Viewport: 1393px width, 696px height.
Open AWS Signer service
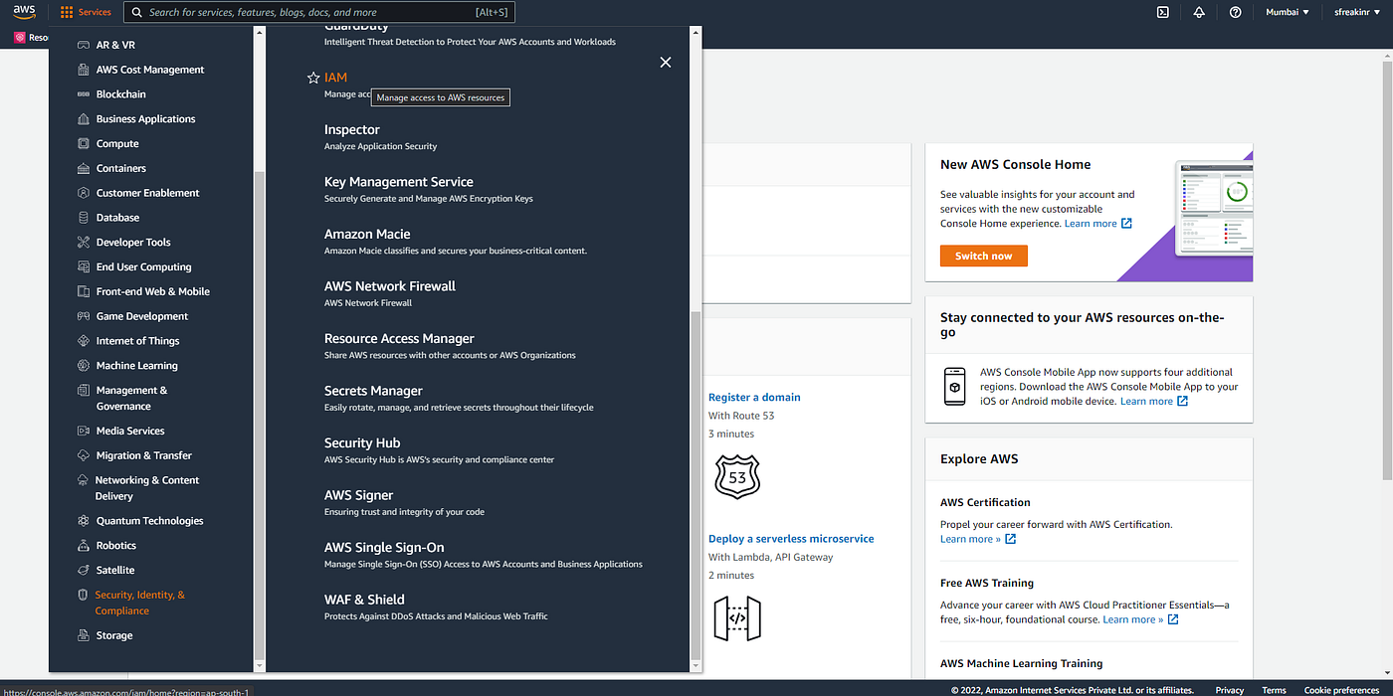(x=358, y=495)
